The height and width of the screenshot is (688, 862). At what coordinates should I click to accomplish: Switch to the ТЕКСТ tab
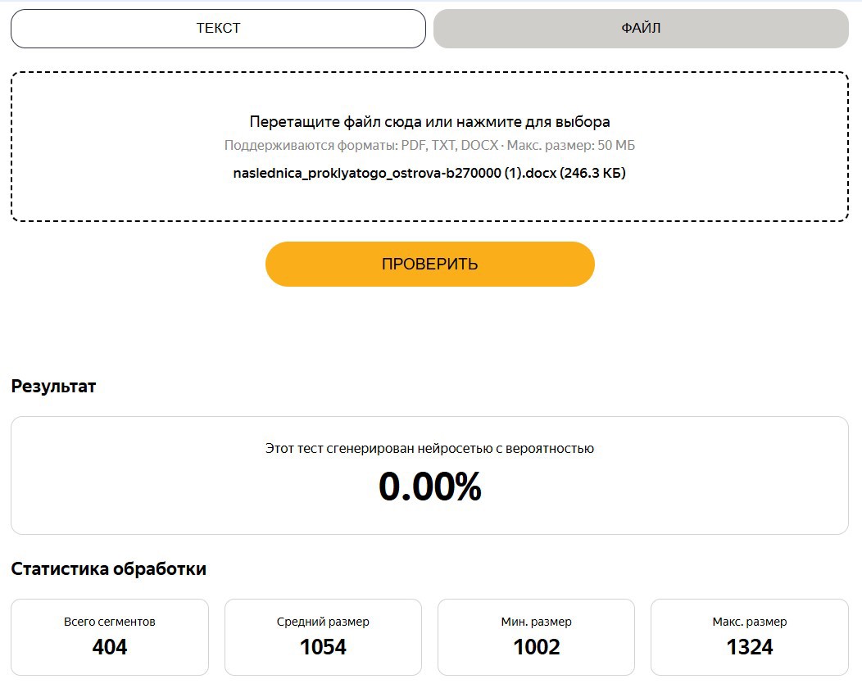(x=218, y=28)
